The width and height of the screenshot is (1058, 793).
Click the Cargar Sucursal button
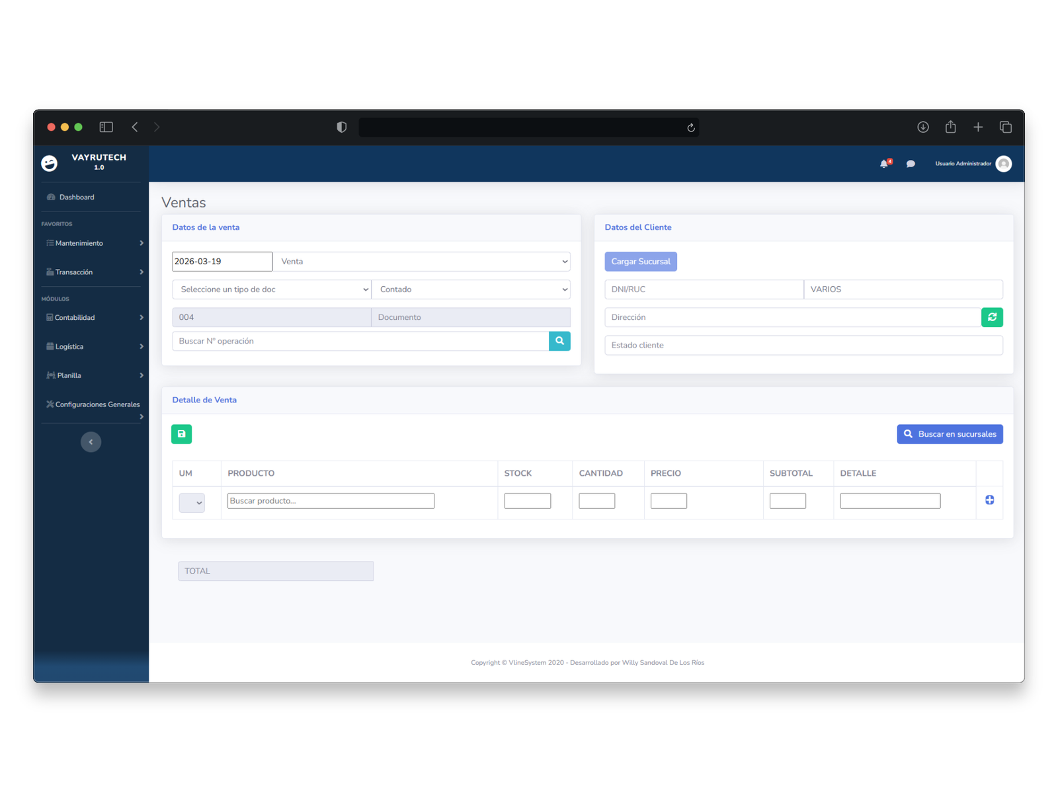[x=640, y=262]
